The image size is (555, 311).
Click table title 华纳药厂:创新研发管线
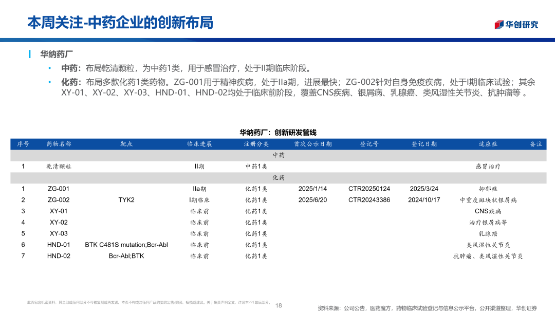pos(278,133)
